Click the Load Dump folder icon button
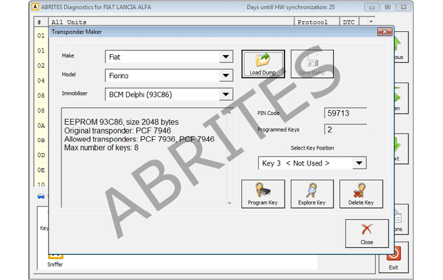This screenshot has width=443, height=280. coord(263,64)
